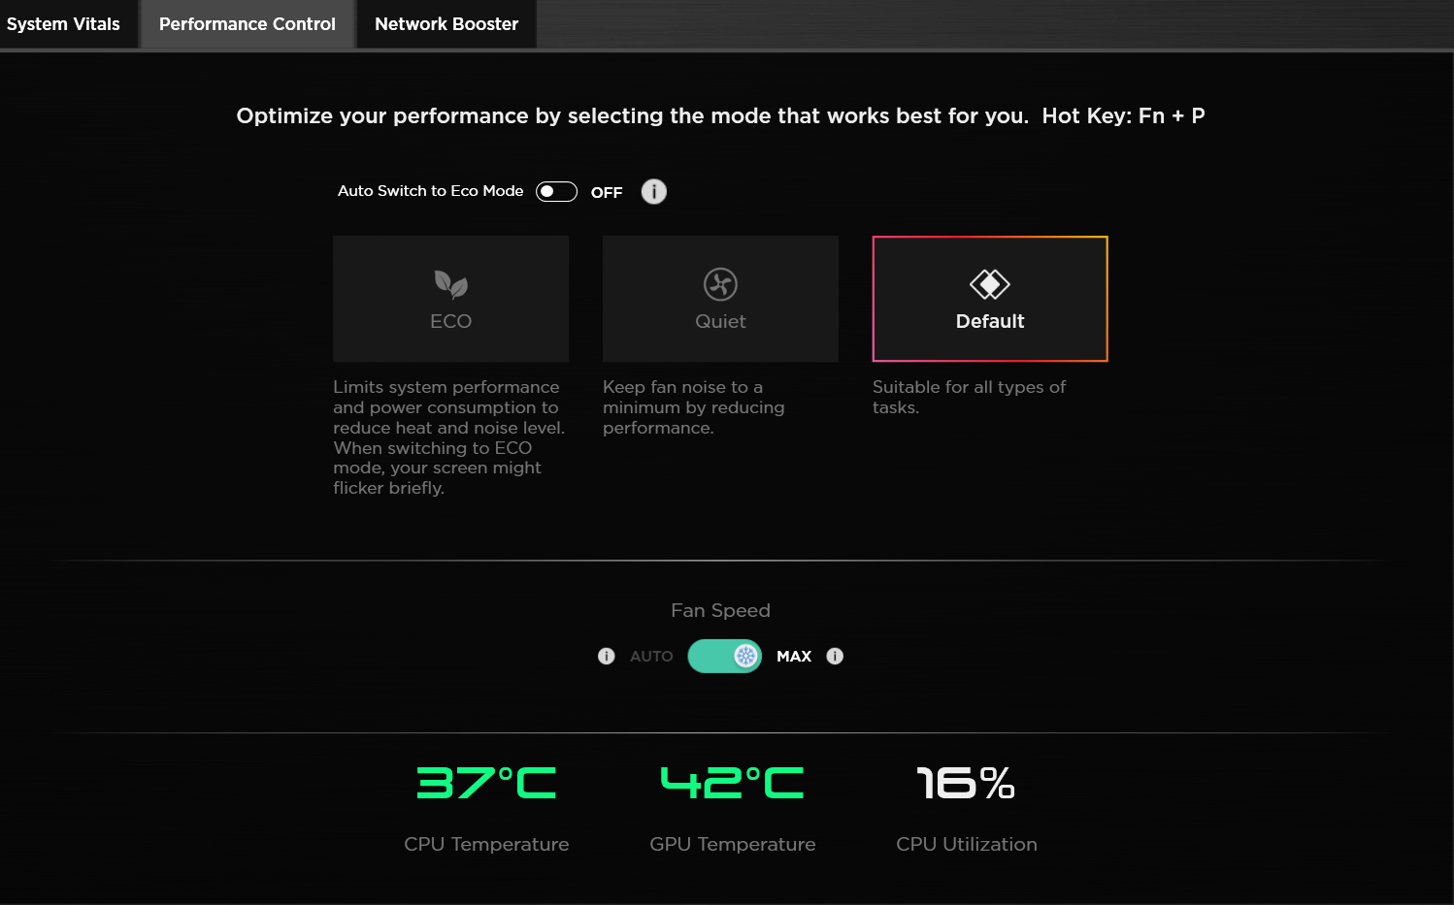Choose the Default performance mode card
Viewport: 1454px width, 905px height.
click(x=990, y=299)
